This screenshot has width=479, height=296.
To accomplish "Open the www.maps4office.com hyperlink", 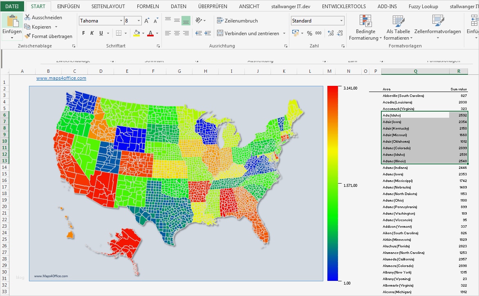I will (x=61, y=78).
